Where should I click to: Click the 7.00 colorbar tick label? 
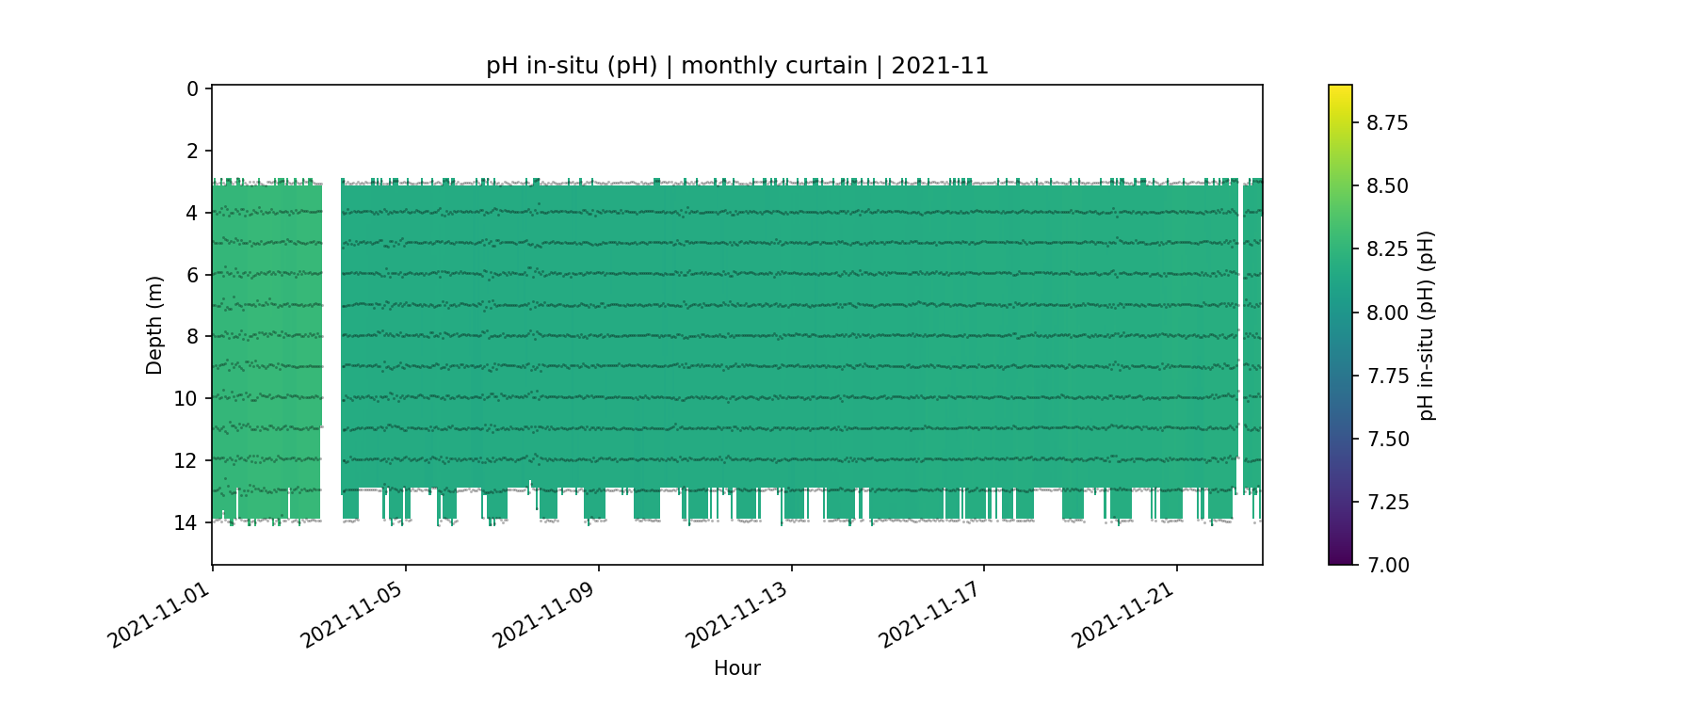[1387, 565]
